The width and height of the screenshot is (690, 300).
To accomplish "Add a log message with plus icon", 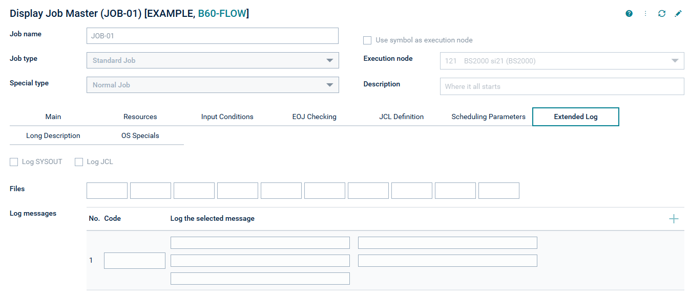I will pos(674,219).
